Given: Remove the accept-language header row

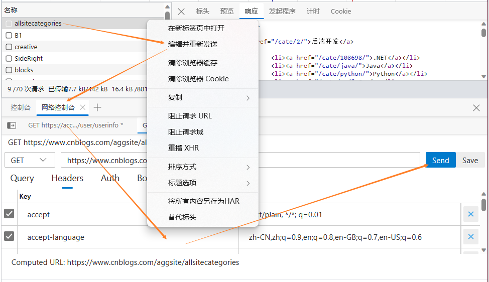Looking at the screenshot, I should point(470,237).
